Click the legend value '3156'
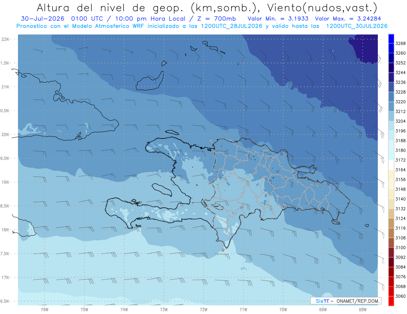Image resolution: width=407 pixels, height=314 pixels. point(401,180)
